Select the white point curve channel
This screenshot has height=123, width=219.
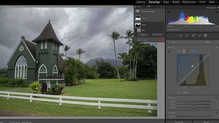coord(184,51)
